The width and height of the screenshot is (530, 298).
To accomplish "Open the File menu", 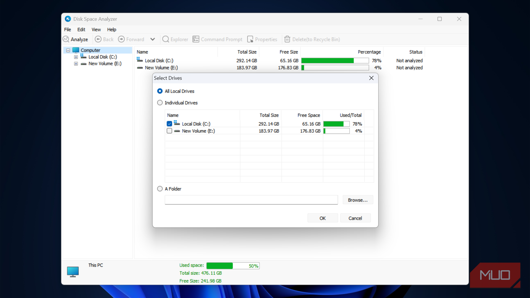I will pos(68,30).
